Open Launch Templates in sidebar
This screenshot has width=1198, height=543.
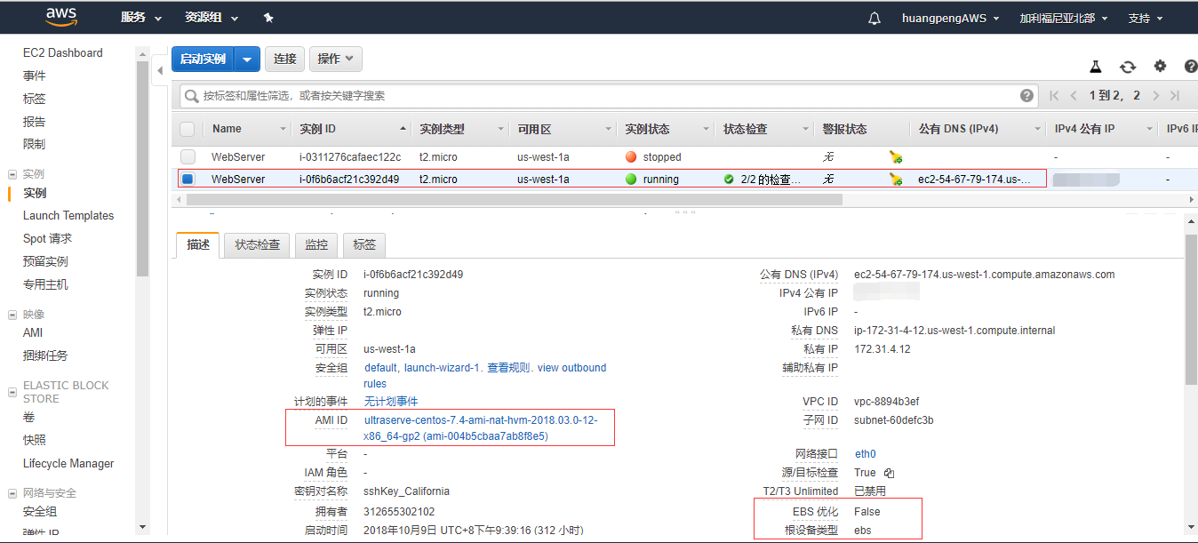coord(68,215)
